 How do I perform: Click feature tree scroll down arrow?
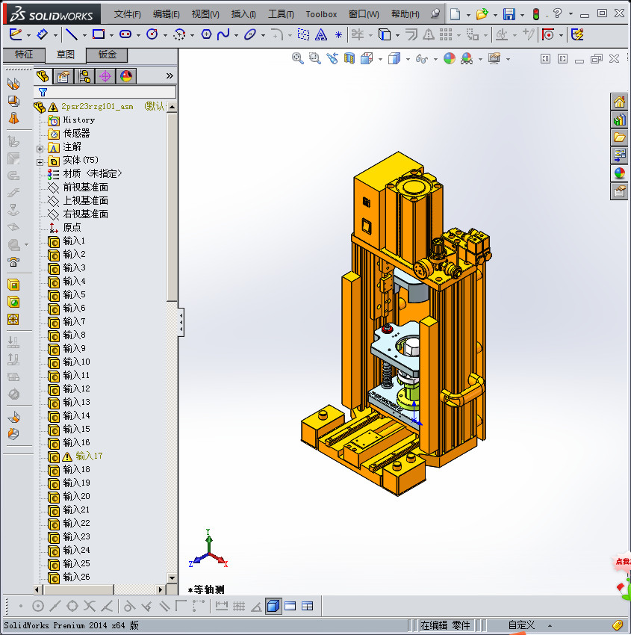172,578
